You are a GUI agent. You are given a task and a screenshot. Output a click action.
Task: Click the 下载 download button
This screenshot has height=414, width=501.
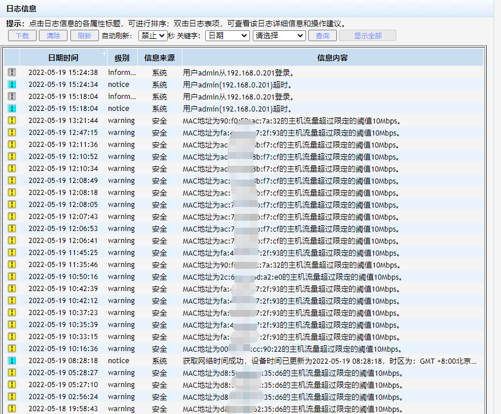22,36
